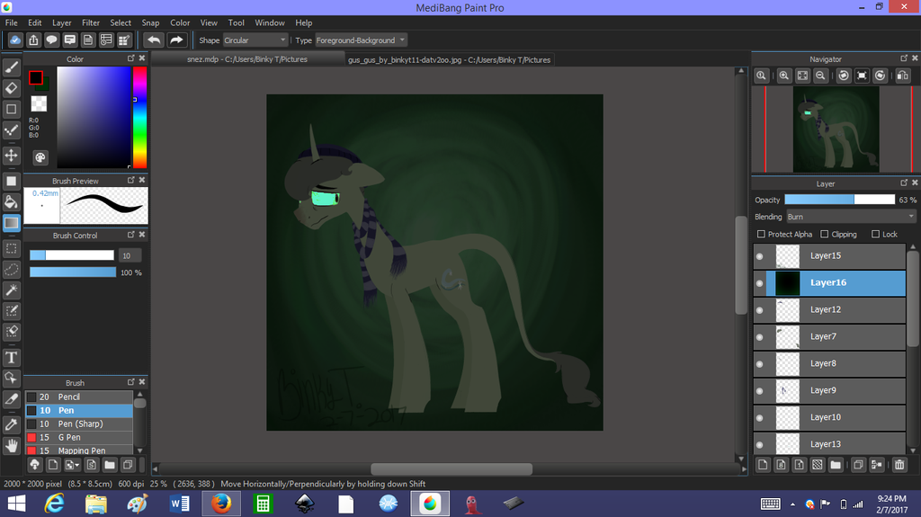Select Layer12 in layer list

click(x=829, y=310)
